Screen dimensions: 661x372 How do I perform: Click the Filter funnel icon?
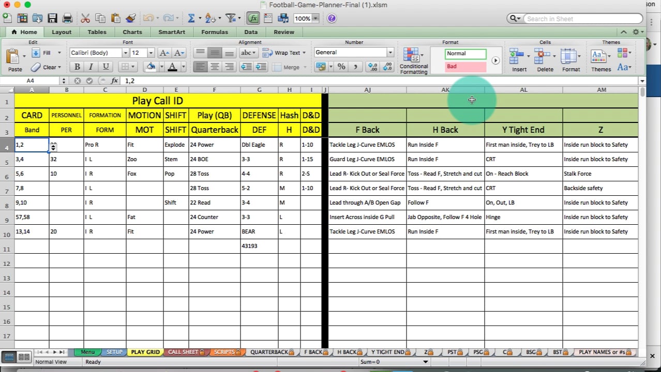click(x=230, y=18)
